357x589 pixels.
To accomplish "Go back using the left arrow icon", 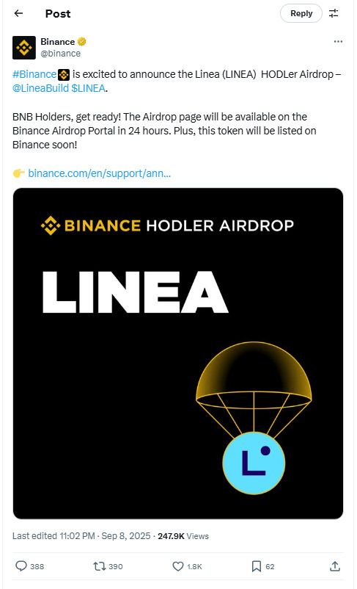I will tap(18, 13).
